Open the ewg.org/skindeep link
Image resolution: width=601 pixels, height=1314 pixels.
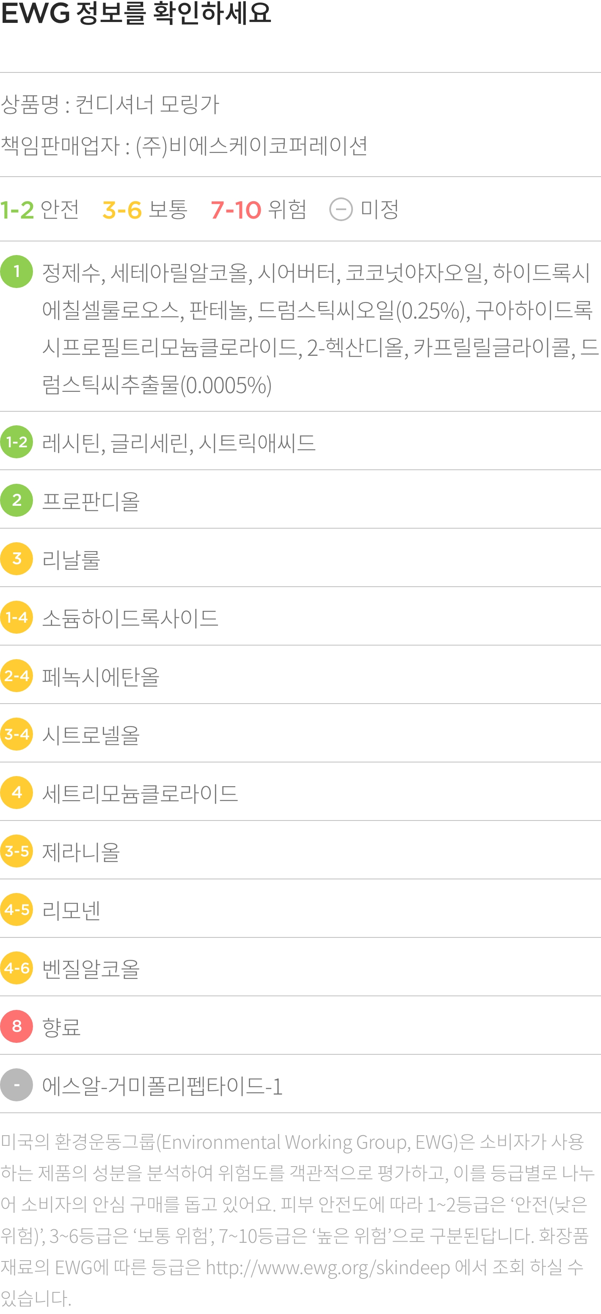click(x=328, y=1267)
